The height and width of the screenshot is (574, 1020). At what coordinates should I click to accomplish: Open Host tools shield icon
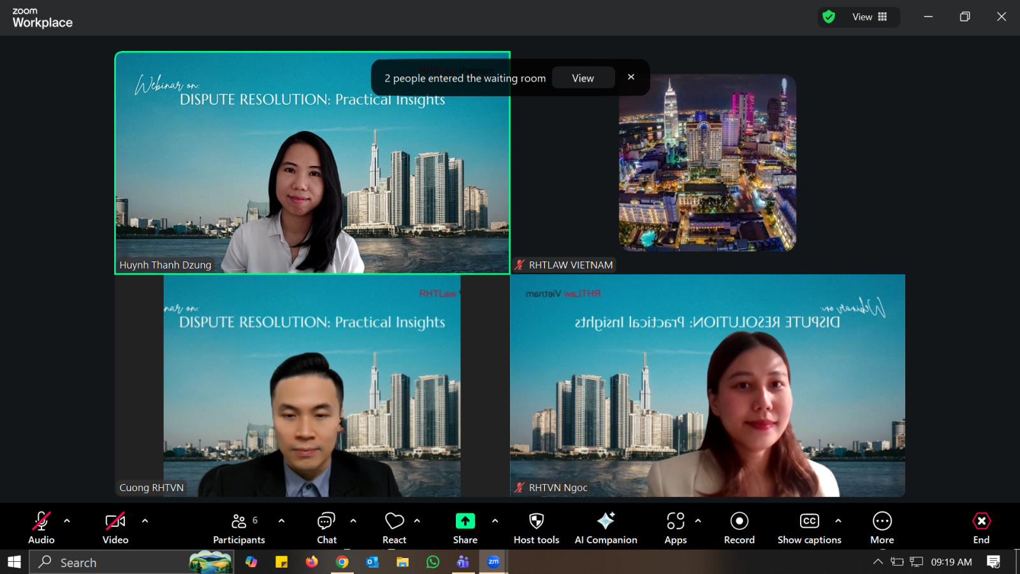(536, 528)
